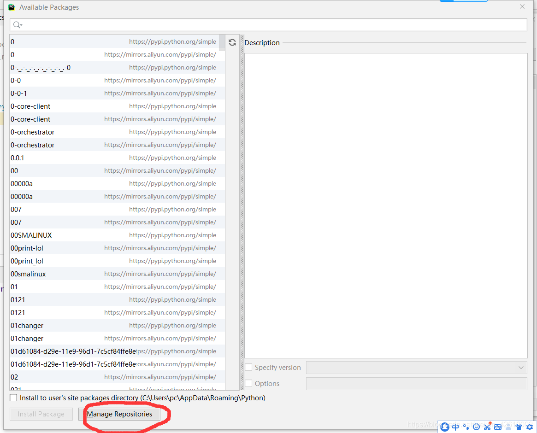The image size is (537, 433).
Task: Click the search magnifier icon
Action: tap(17, 25)
